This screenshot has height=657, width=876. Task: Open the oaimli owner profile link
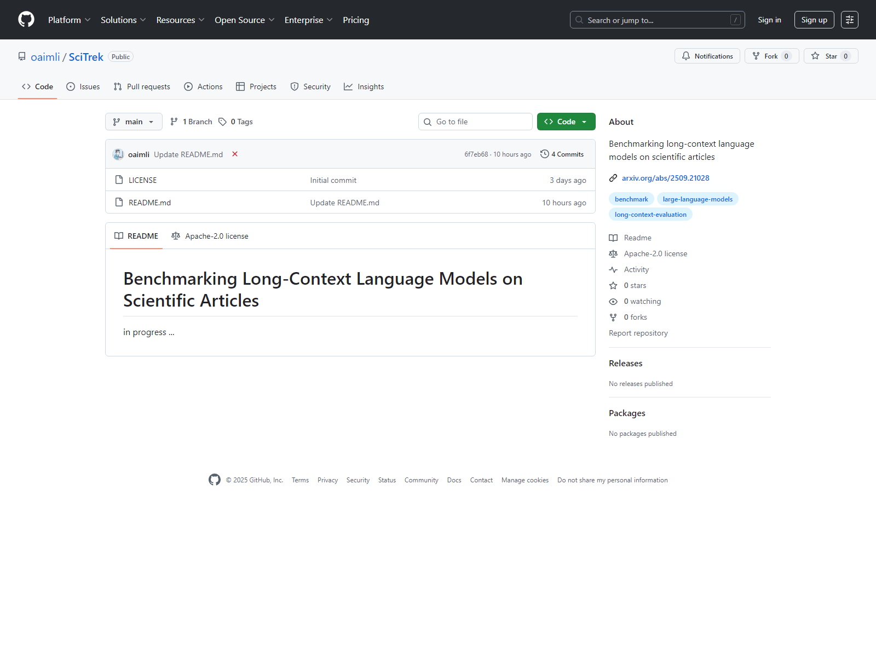click(45, 57)
